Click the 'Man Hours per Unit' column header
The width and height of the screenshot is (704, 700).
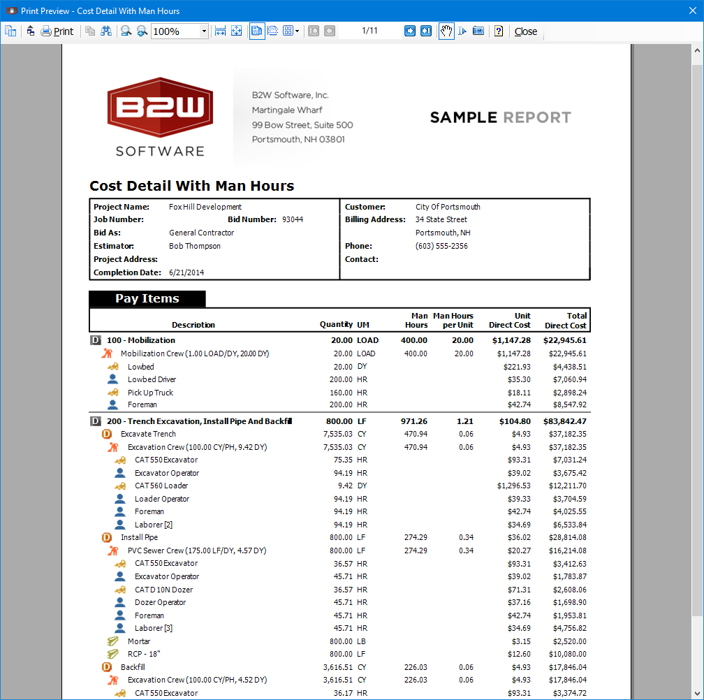(453, 320)
